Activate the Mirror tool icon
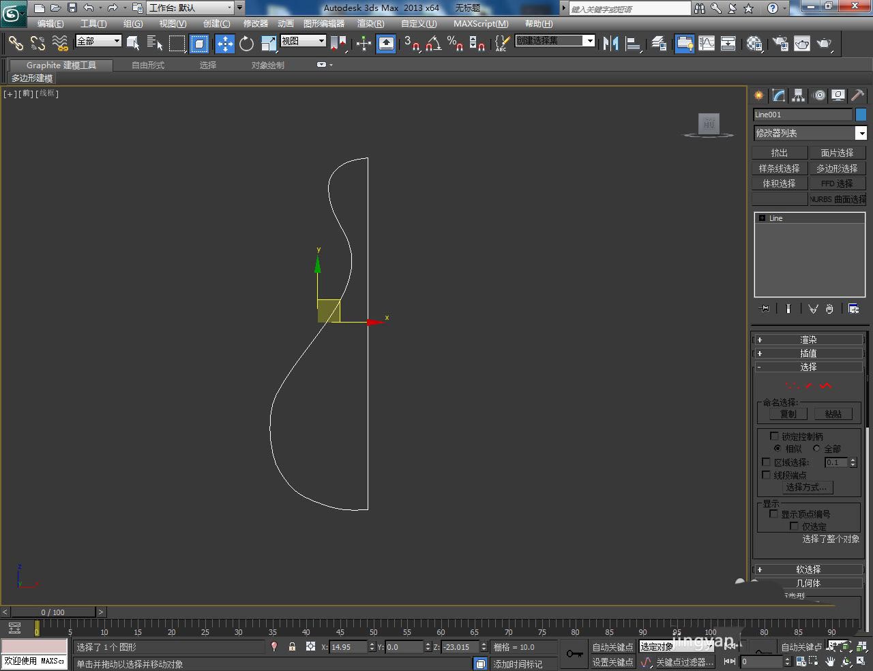This screenshot has width=873, height=671. tap(610, 44)
